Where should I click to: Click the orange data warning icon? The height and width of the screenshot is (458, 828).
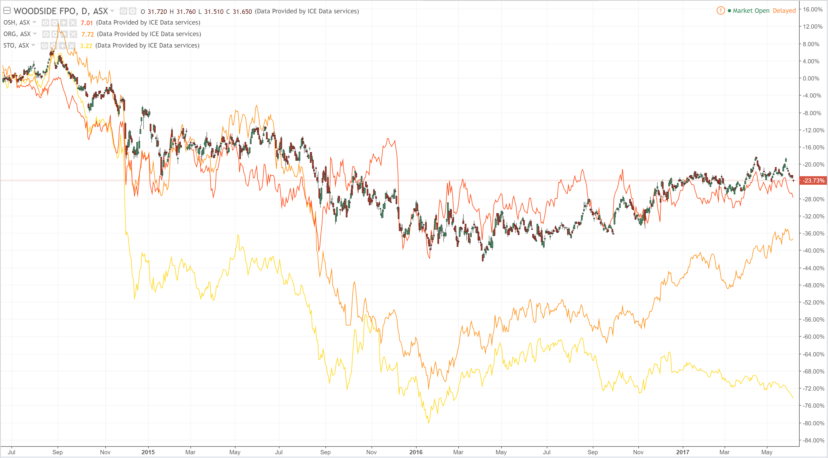(x=721, y=11)
